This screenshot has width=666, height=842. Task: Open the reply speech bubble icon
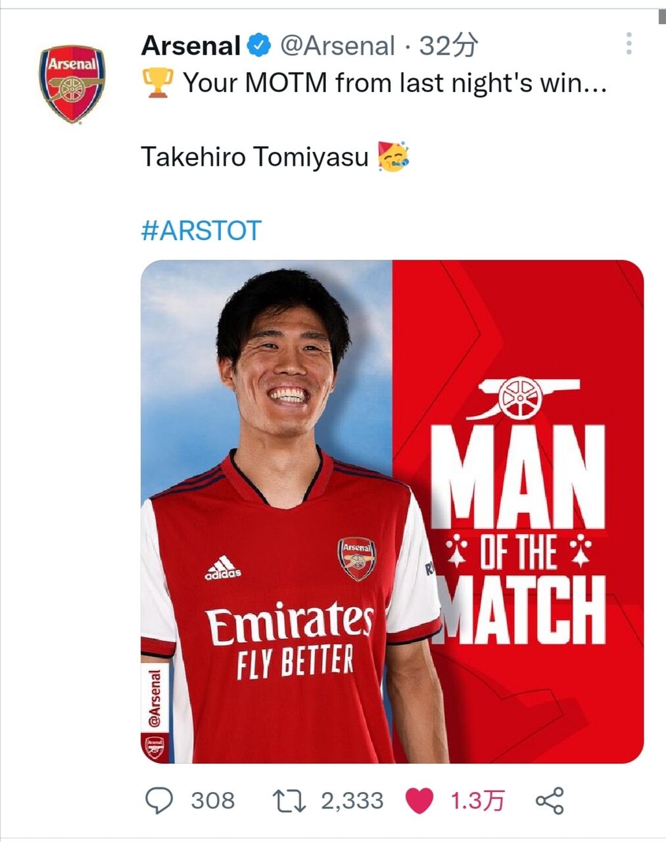158,801
